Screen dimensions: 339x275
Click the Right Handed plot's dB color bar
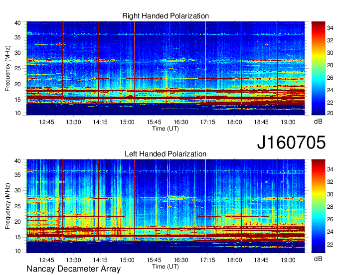[x=318, y=68]
